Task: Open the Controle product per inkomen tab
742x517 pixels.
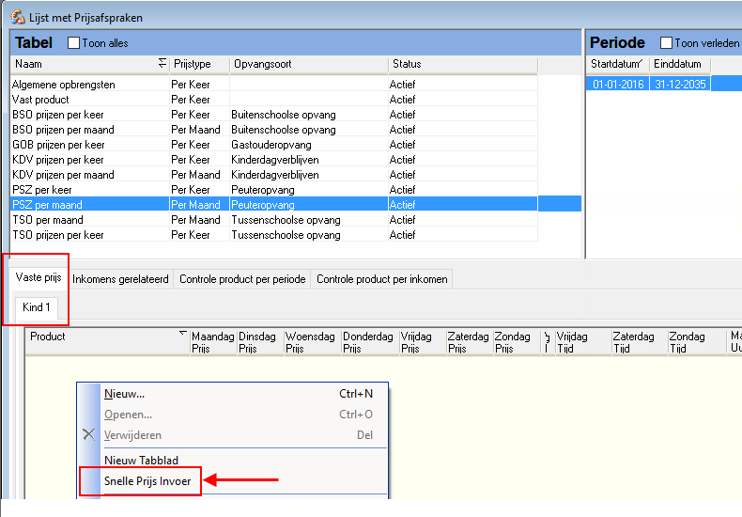Action: click(x=381, y=279)
